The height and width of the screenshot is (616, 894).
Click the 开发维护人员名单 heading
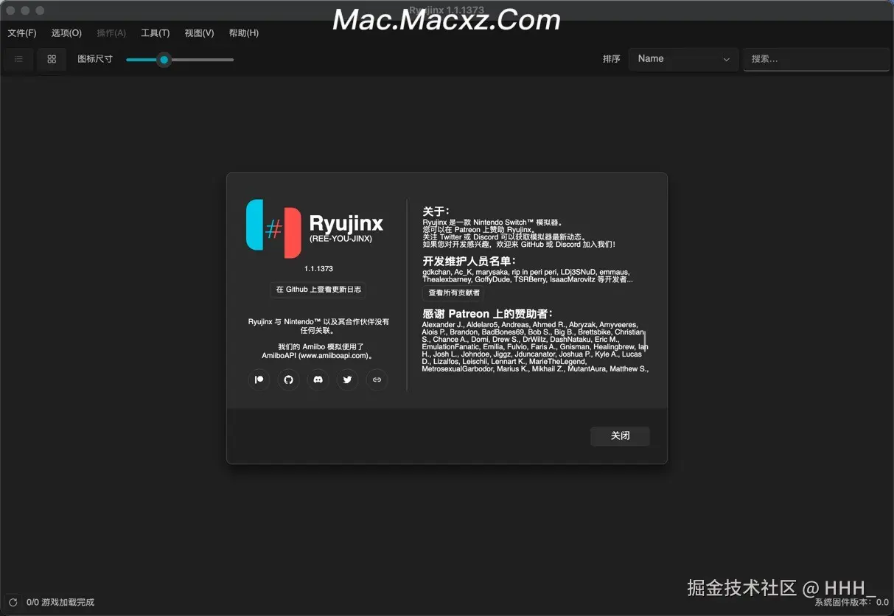pos(469,261)
